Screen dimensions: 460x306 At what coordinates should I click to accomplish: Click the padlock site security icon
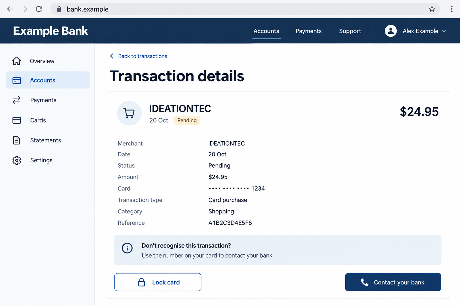click(59, 9)
